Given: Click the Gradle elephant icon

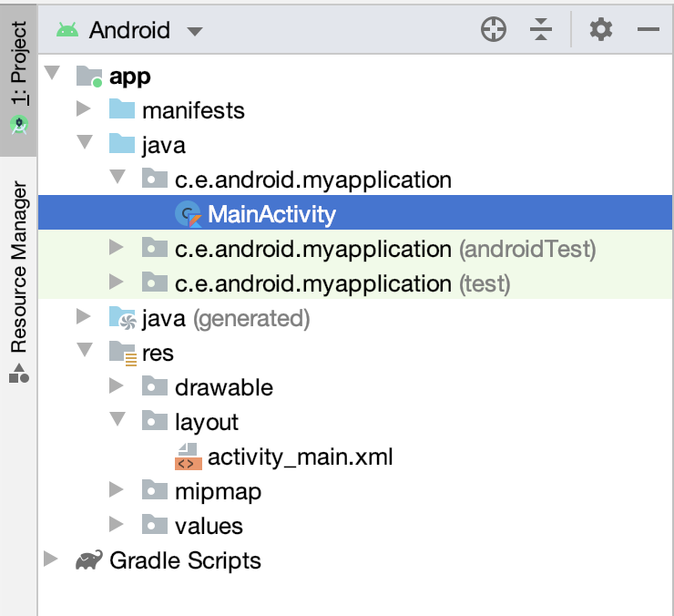Looking at the screenshot, I should (x=89, y=560).
